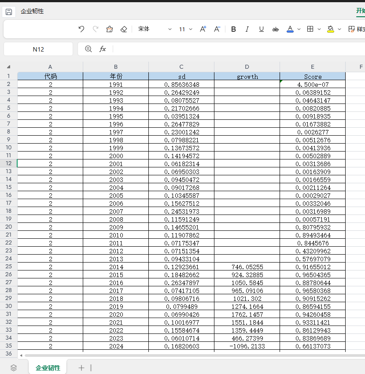Image resolution: width=365 pixels, height=374 pixels.
Task: Click the horizontal scrollbar track
Action: coord(195,355)
